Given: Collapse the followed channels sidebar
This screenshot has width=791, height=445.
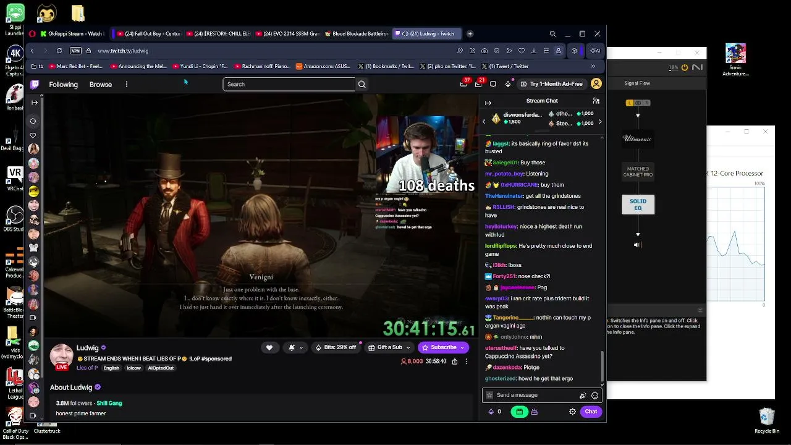Looking at the screenshot, I should coord(35,103).
